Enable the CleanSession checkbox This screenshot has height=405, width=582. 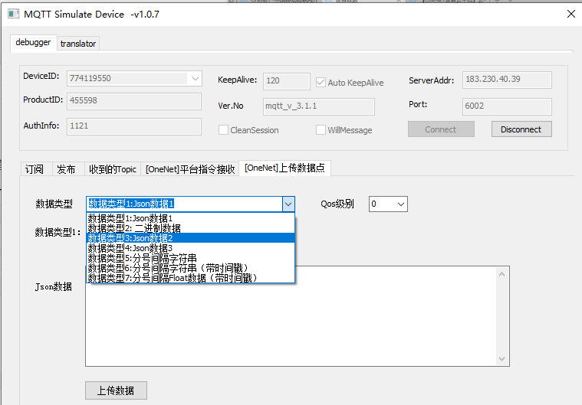pyautogui.click(x=223, y=130)
